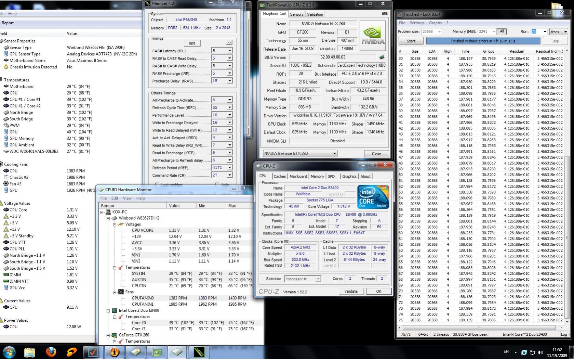Click the Validate button in CPU-Z
The width and height of the screenshot is (574, 359).
[x=351, y=291]
